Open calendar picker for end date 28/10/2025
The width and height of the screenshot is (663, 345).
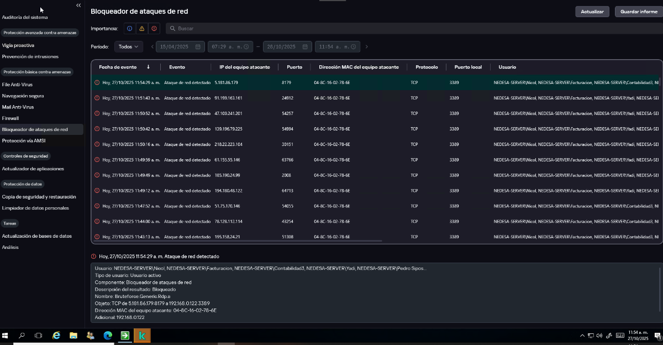(x=305, y=47)
